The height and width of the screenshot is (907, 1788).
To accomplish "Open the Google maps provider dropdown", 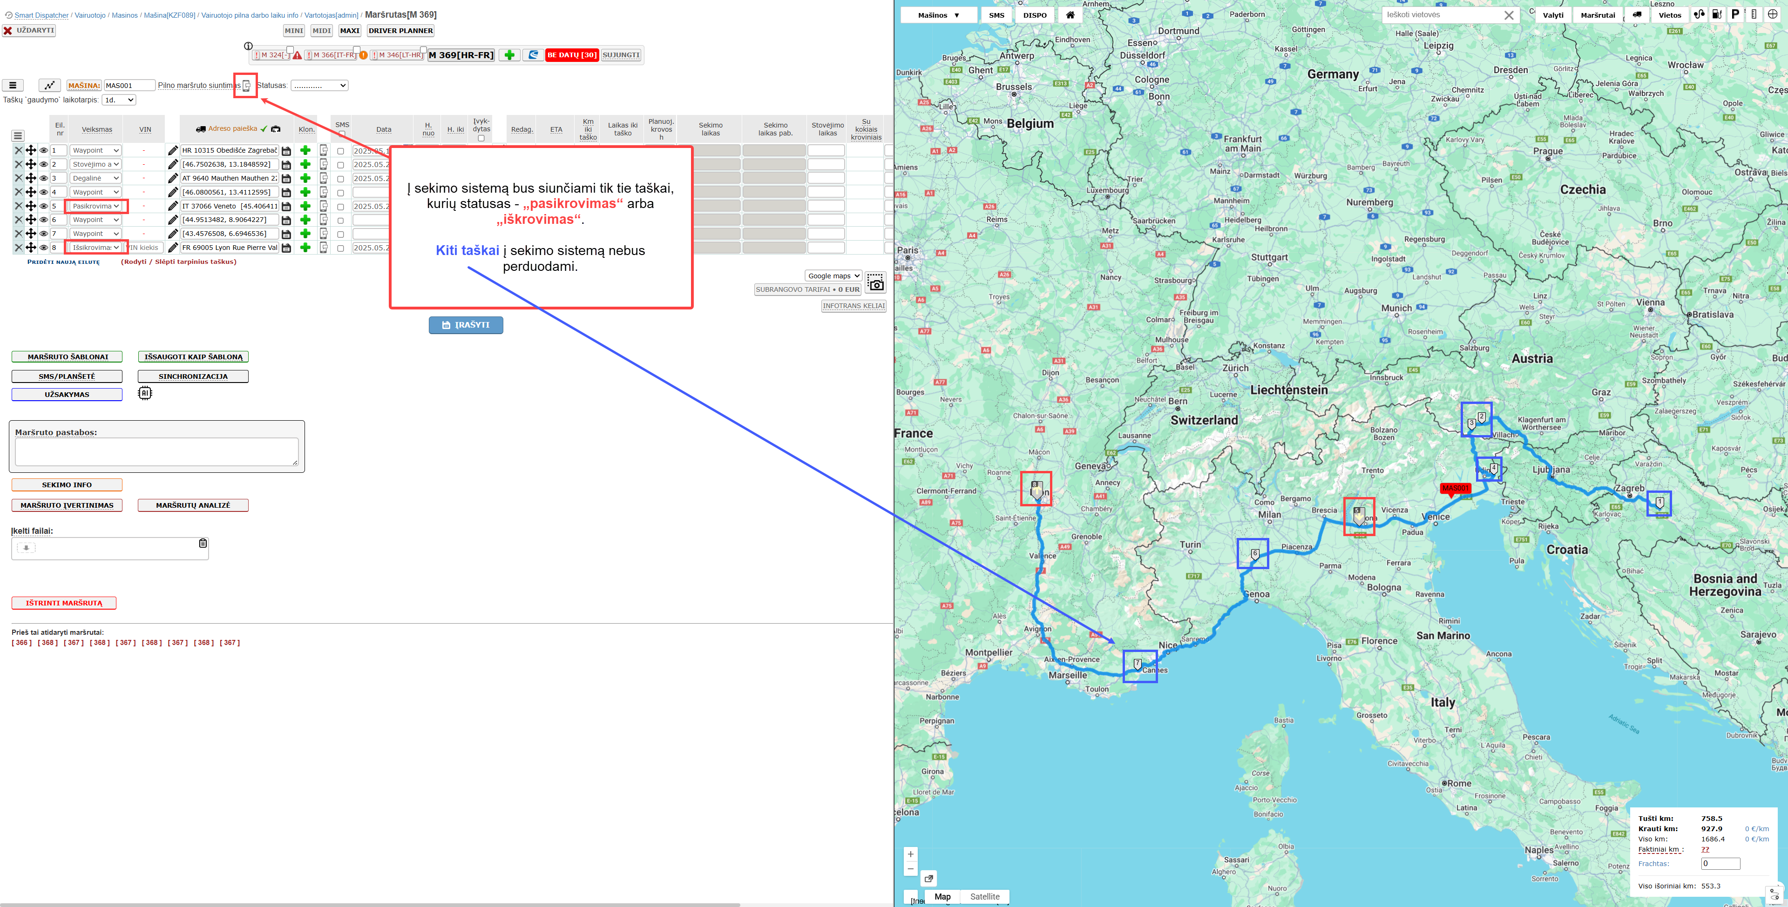I will [x=833, y=276].
